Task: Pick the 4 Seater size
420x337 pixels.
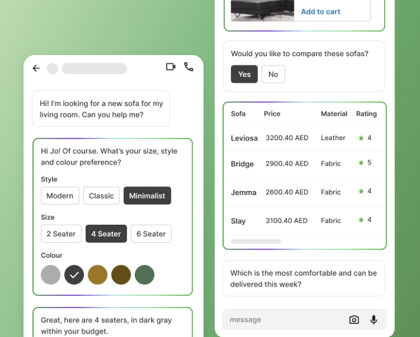Action: click(106, 234)
